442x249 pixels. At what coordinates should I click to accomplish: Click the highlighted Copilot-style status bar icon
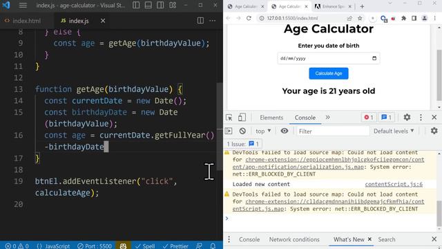[123, 246]
